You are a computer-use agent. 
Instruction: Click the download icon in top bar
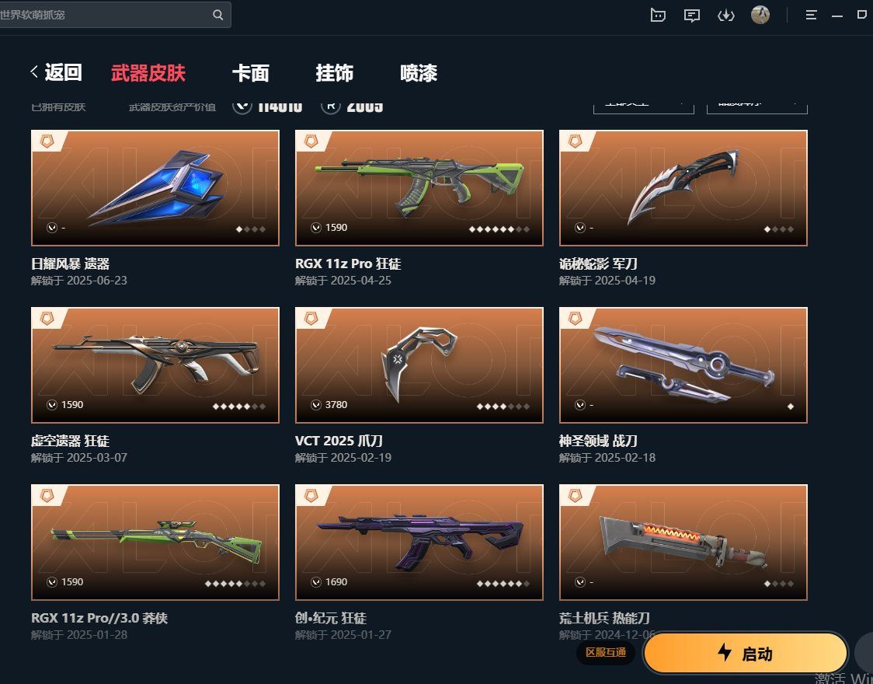(726, 16)
